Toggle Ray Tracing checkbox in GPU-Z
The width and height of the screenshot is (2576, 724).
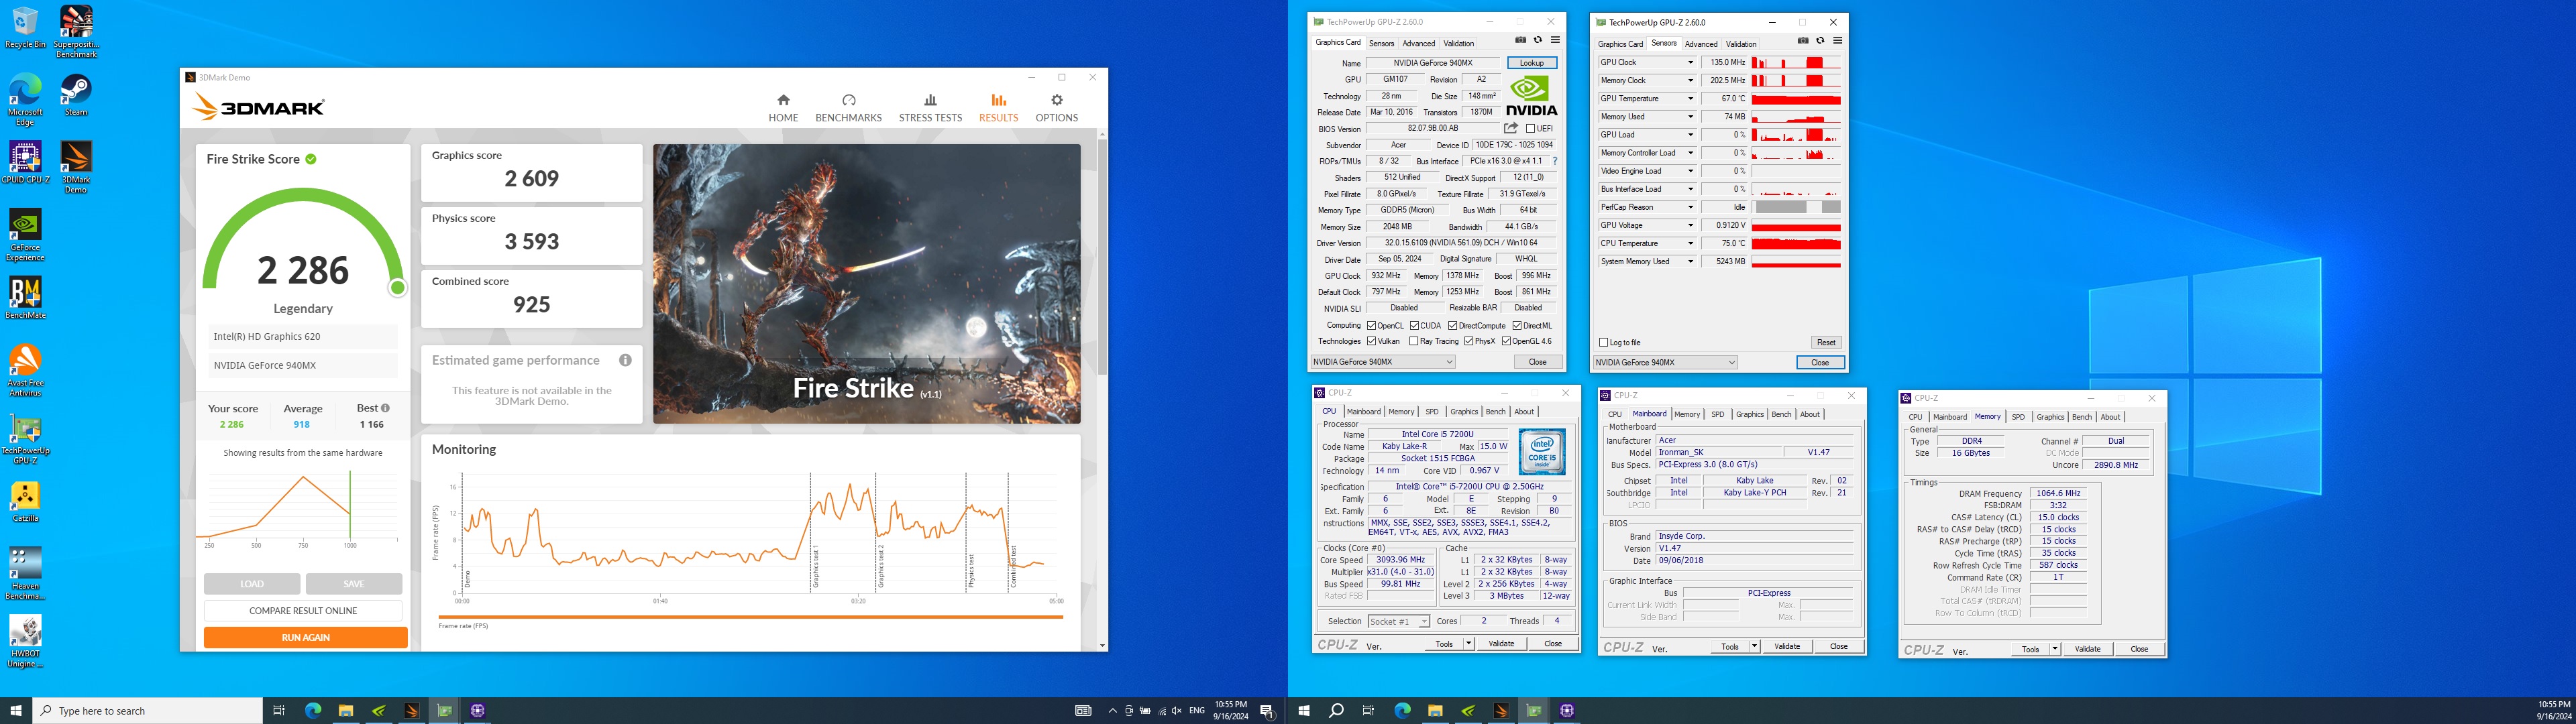(1414, 341)
